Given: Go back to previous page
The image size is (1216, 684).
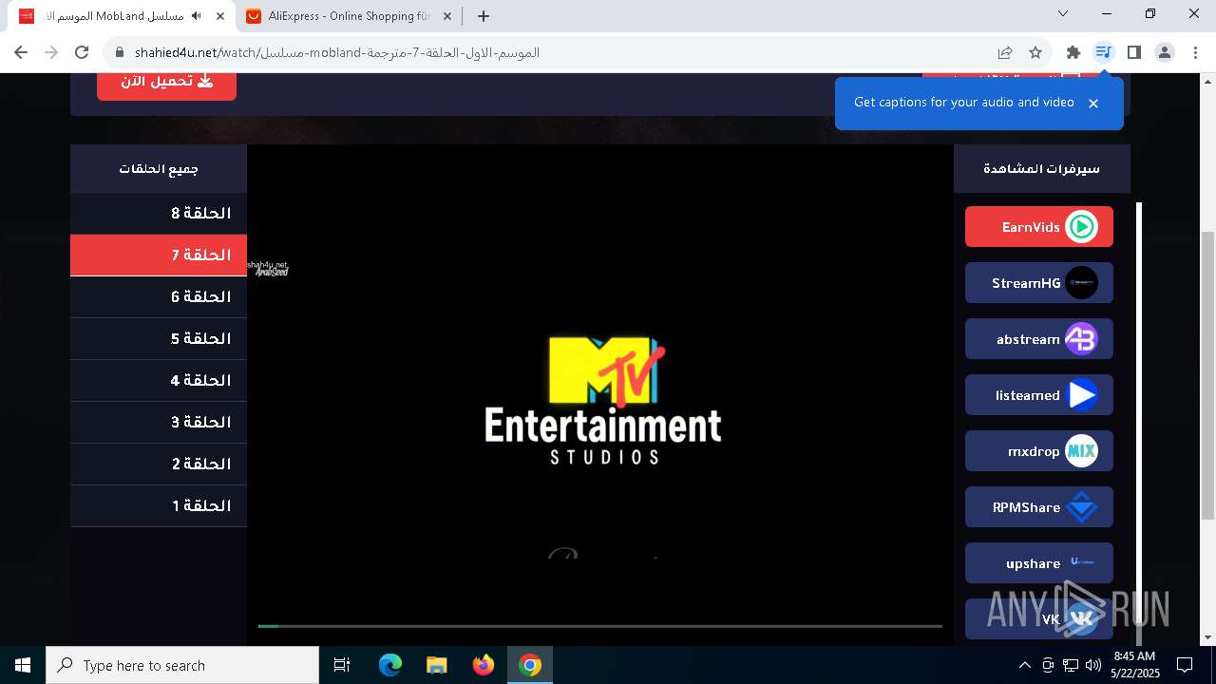Looking at the screenshot, I should [x=21, y=52].
